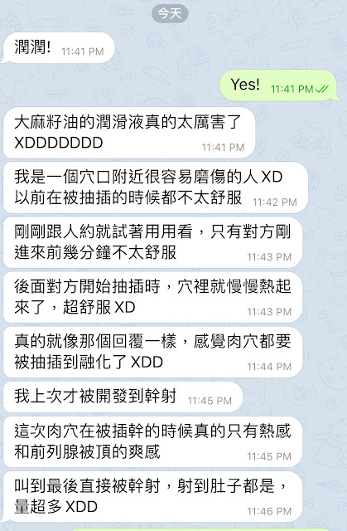
Task: Select the message starting with 這次
Action: tap(152, 442)
